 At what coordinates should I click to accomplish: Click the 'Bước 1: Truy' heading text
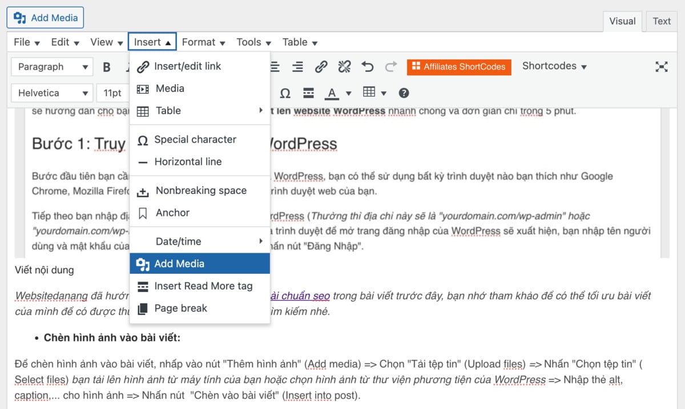(79, 144)
